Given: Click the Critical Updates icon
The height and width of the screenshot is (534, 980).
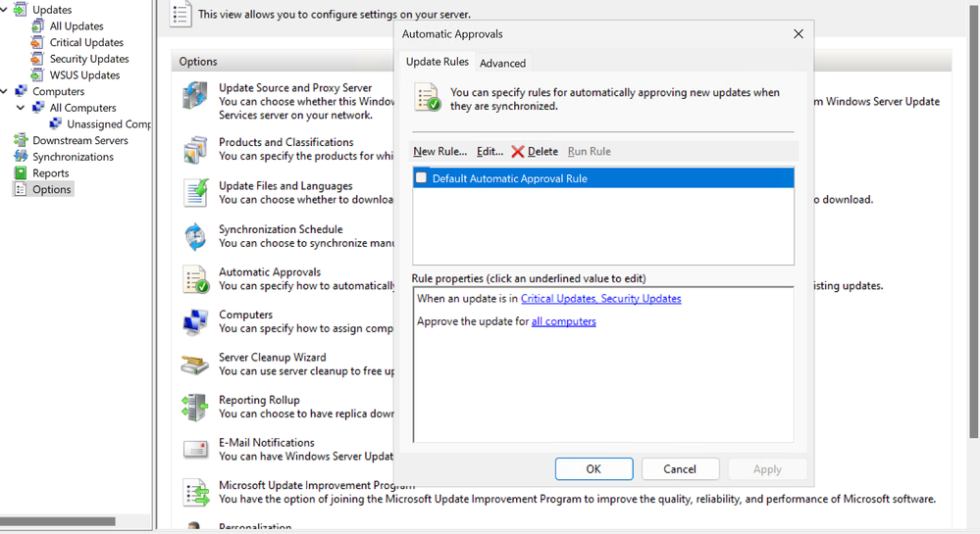Looking at the screenshot, I should tap(38, 42).
